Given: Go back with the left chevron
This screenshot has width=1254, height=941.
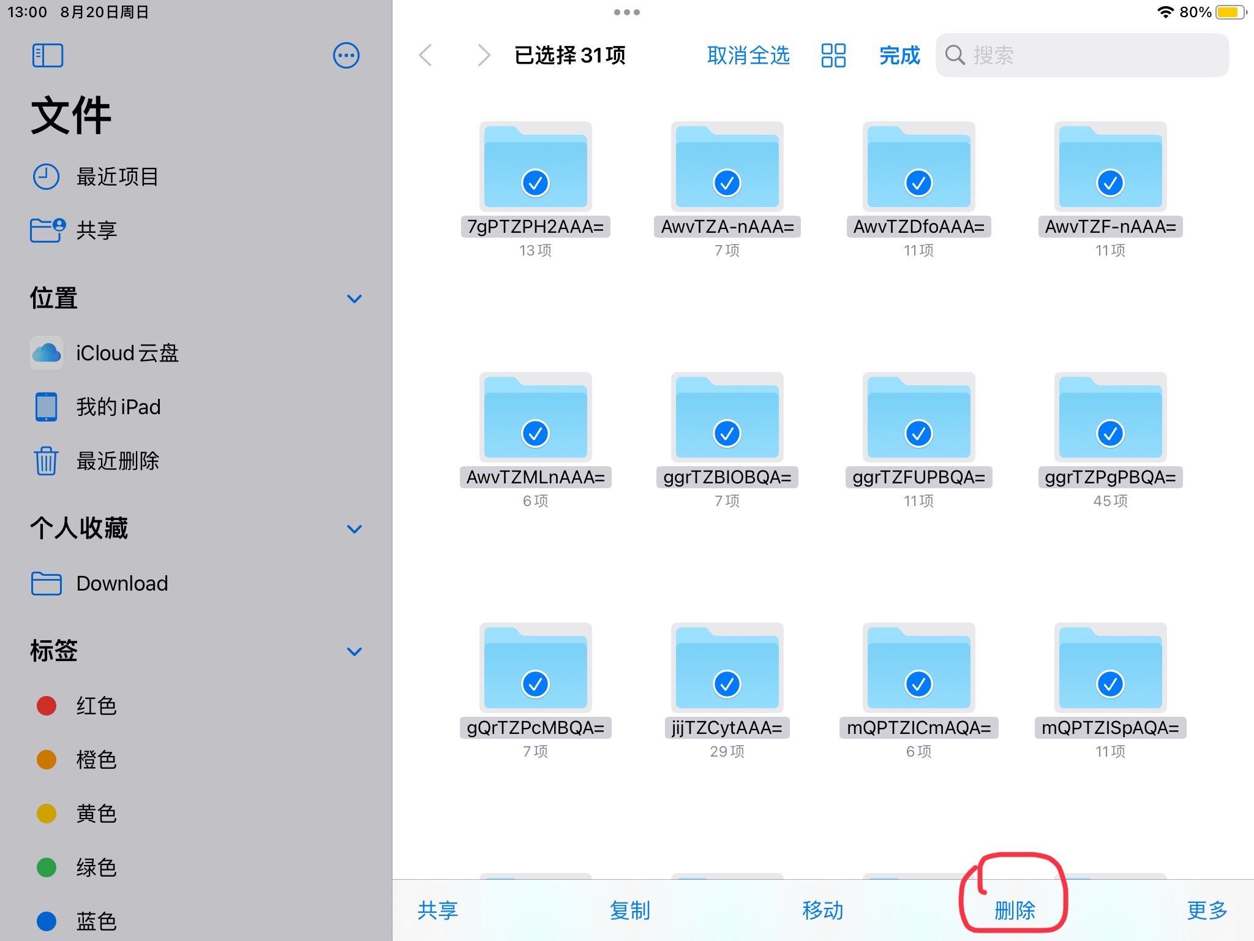Looking at the screenshot, I should [x=426, y=55].
